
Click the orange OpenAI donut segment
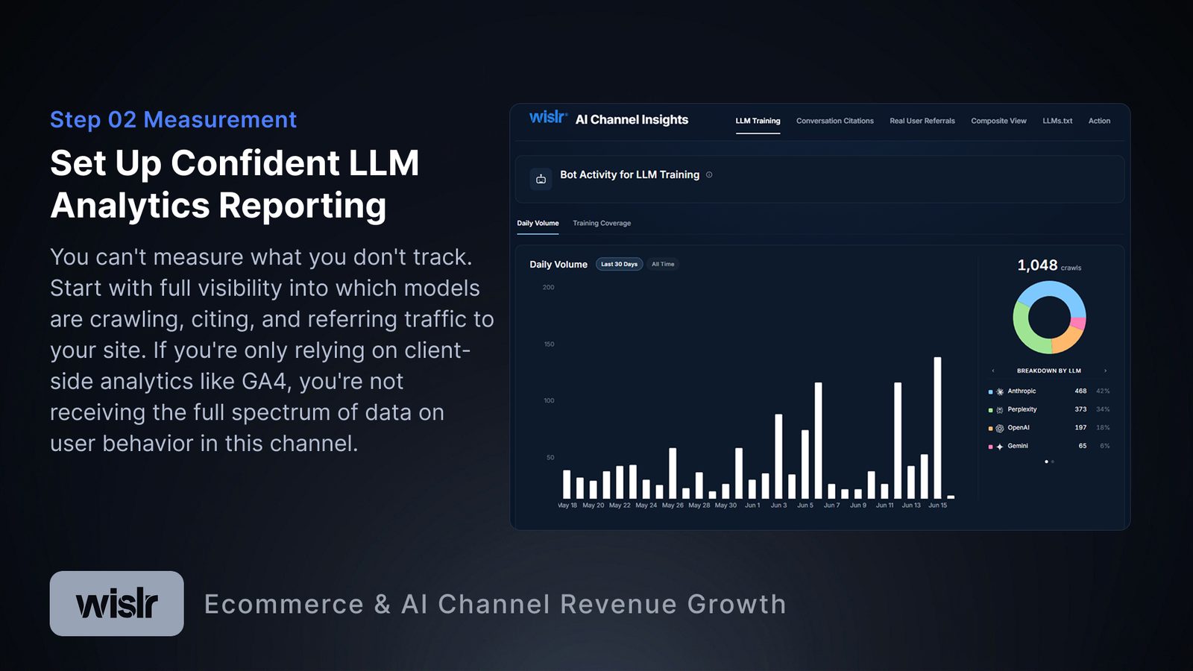1068,340
